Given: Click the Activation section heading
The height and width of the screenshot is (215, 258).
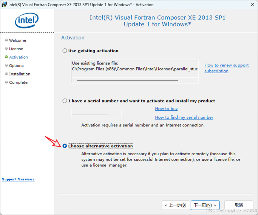Looking at the screenshot, I should (73, 38).
